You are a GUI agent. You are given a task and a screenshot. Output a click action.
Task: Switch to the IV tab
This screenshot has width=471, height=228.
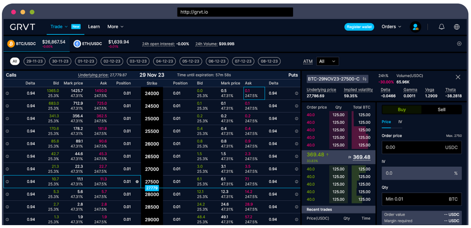pos(400,122)
